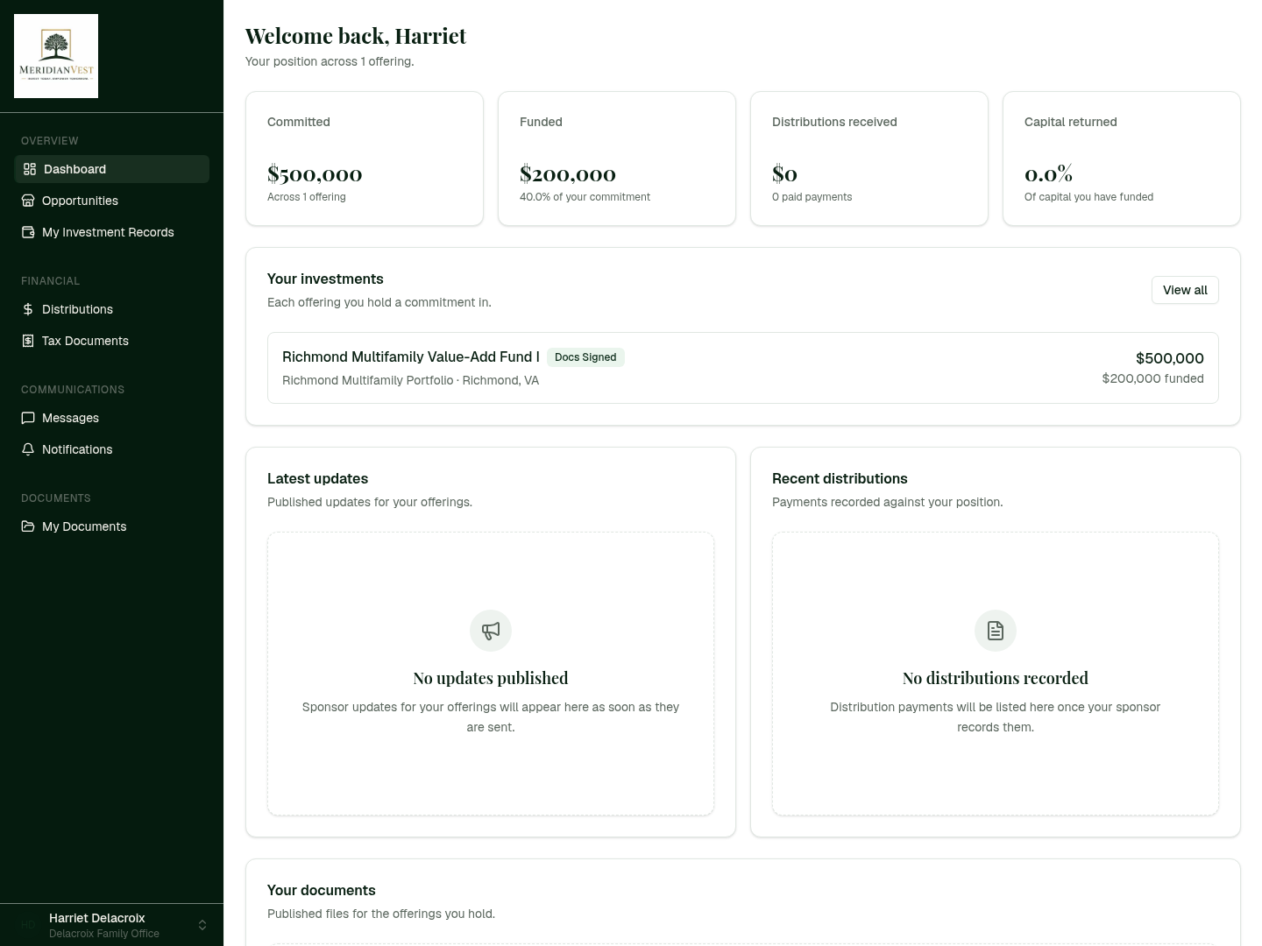1262x946 pixels.
Task: Click the 'Welcome back, Harriet' heading
Action: pyautogui.click(x=356, y=36)
